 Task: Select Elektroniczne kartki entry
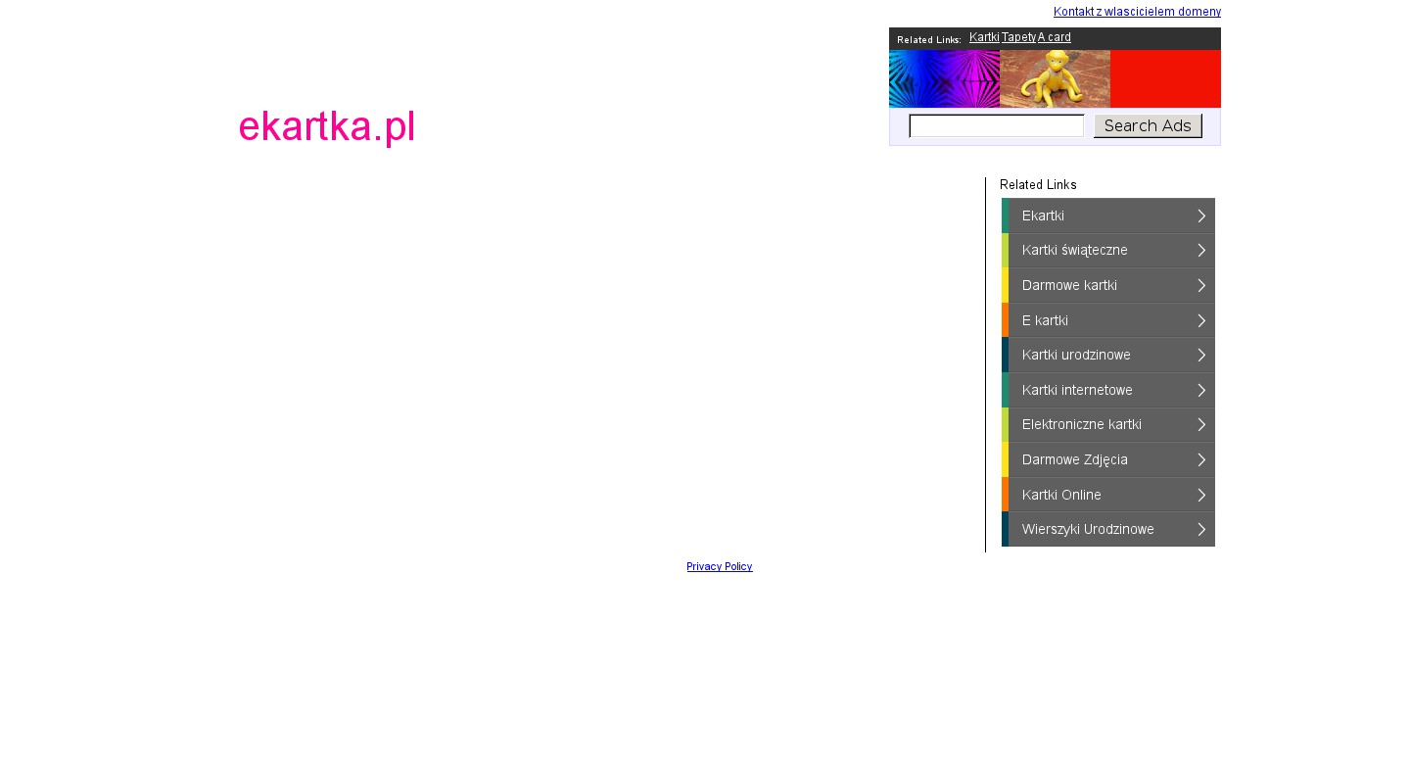1108,424
